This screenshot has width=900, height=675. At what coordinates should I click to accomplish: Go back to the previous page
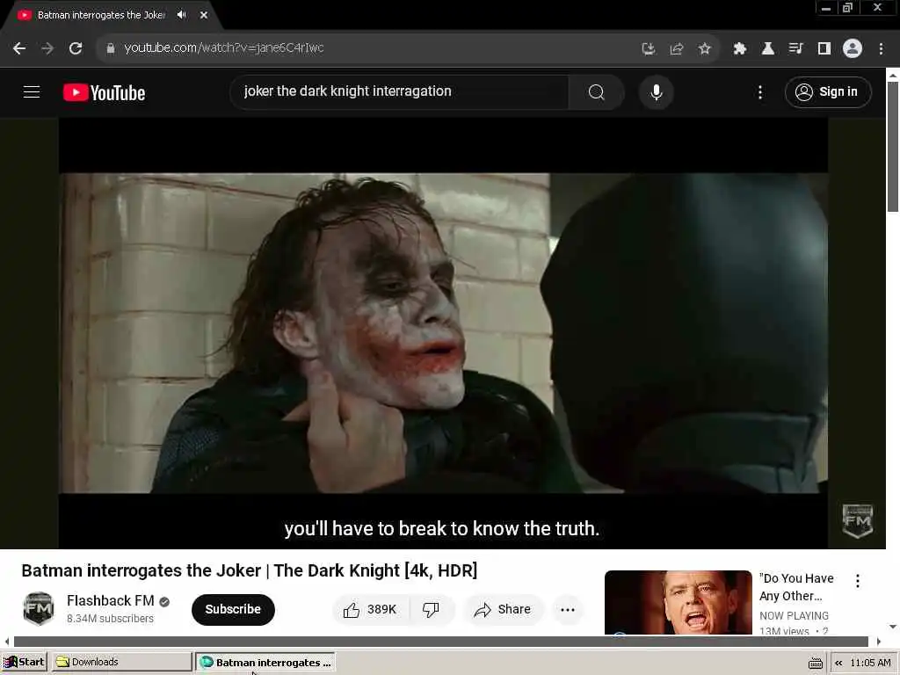pos(19,49)
